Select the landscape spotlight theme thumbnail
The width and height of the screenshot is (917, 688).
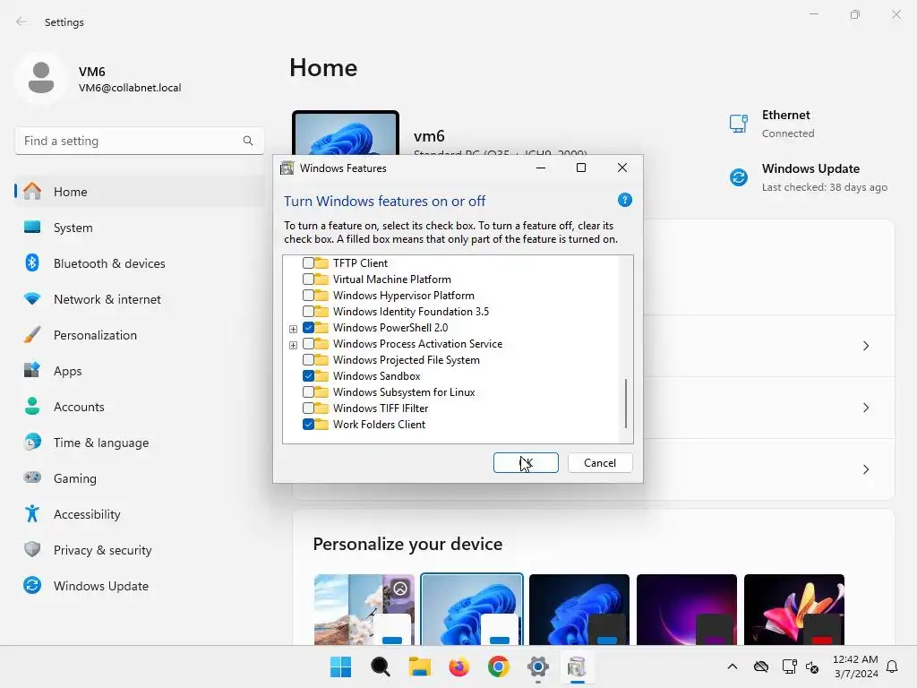pos(364,609)
